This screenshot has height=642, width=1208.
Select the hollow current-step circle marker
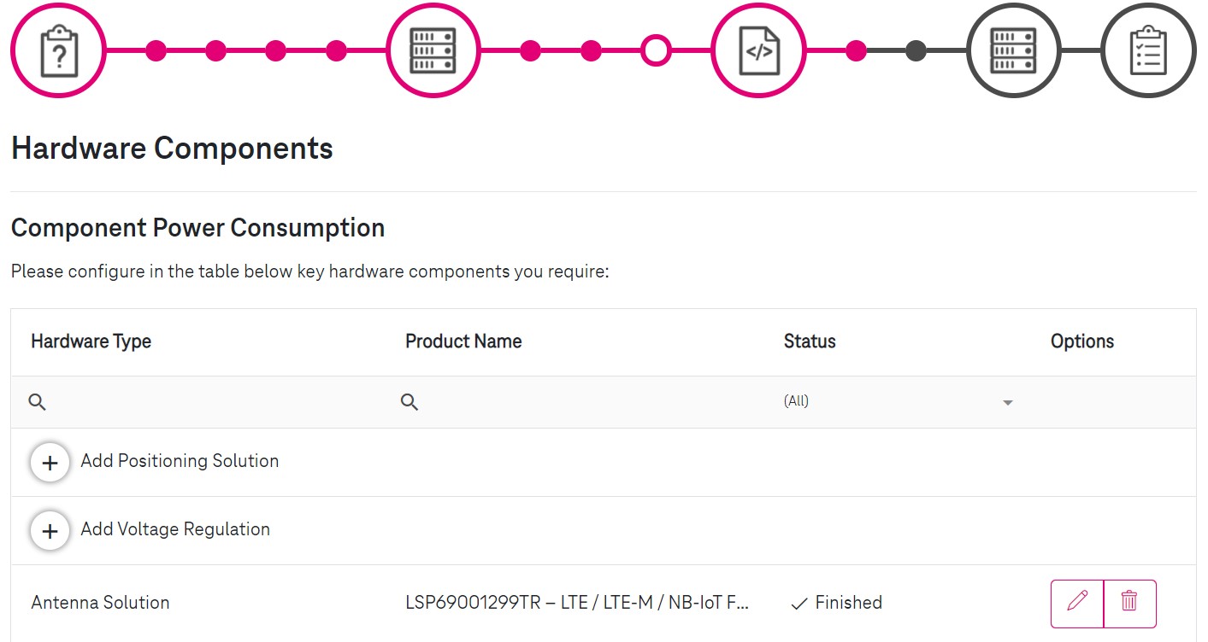tap(656, 50)
